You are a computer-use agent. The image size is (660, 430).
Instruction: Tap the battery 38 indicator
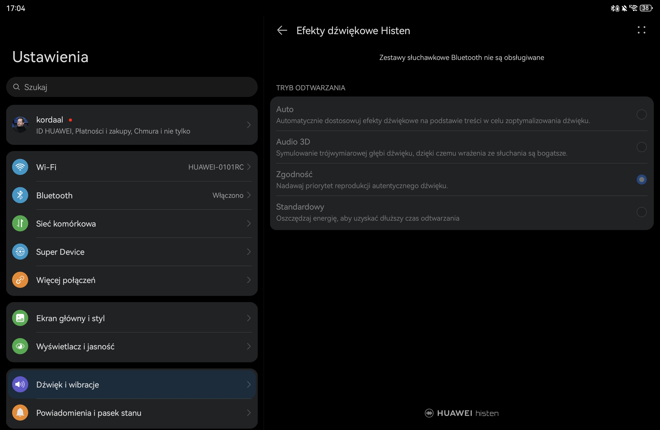646,8
